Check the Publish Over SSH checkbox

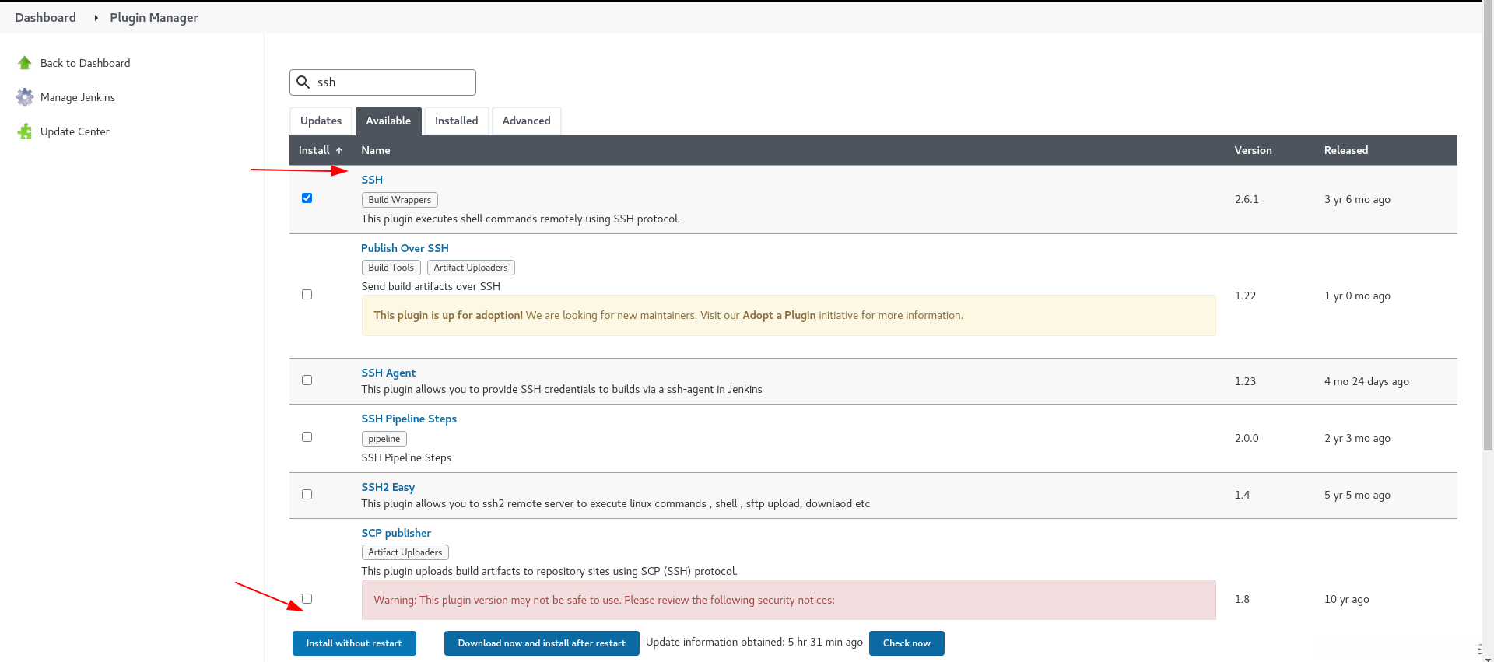[x=307, y=295]
